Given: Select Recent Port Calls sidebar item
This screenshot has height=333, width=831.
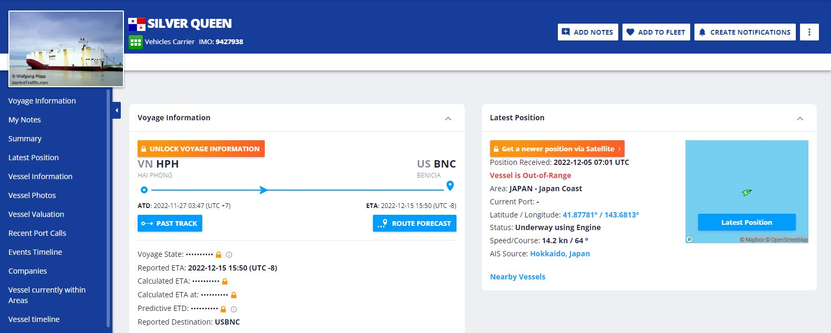Looking at the screenshot, I should (x=37, y=233).
